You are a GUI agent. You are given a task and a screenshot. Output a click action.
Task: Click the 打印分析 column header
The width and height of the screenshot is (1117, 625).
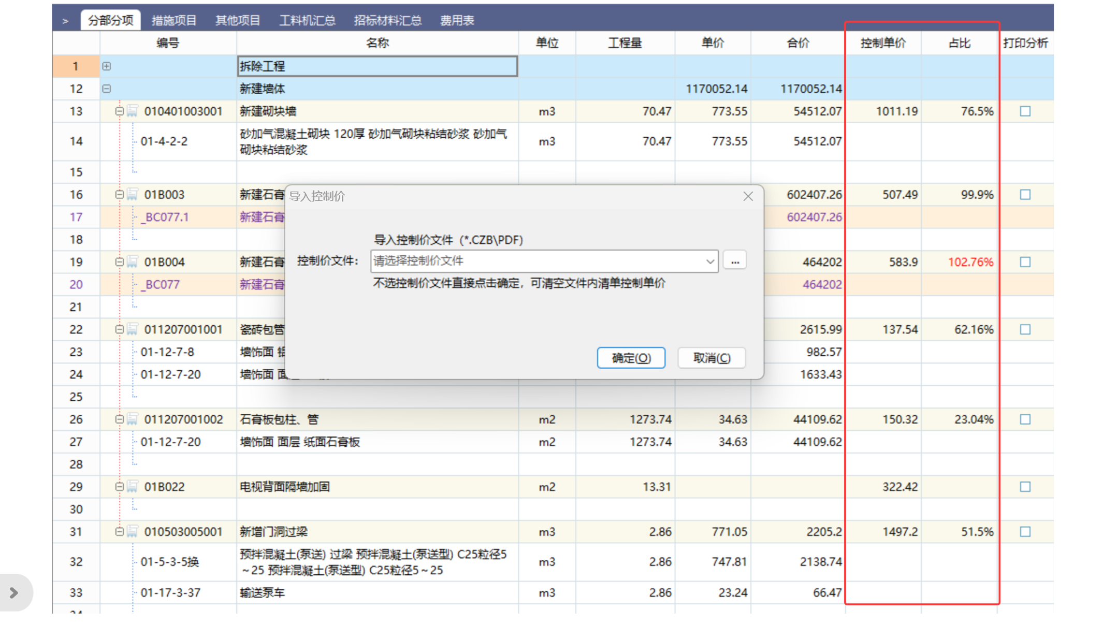(x=1025, y=43)
